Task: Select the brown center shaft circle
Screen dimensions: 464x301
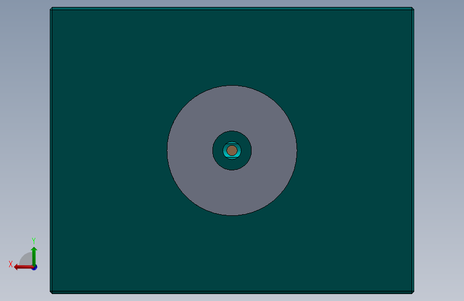Action: coord(232,150)
